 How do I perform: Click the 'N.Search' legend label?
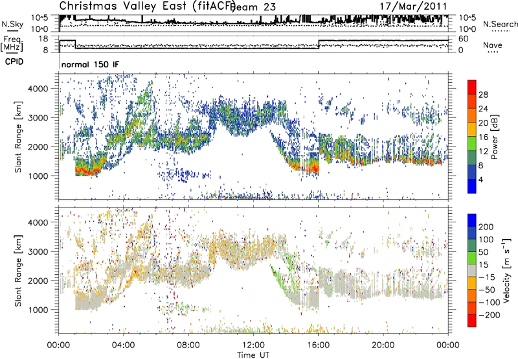point(501,24)
